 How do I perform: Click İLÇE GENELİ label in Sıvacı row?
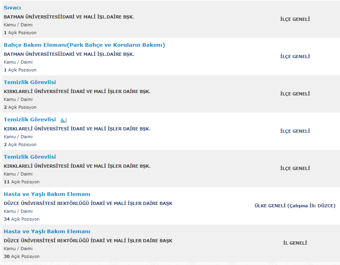click(x=295, y=19)
